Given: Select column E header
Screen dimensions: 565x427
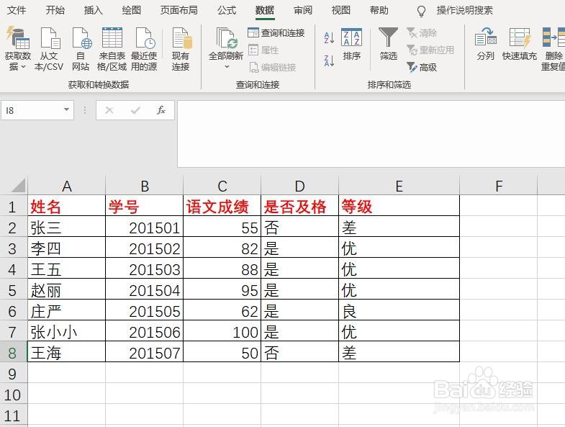Looking at the screenshot, I should click(399, 186).
